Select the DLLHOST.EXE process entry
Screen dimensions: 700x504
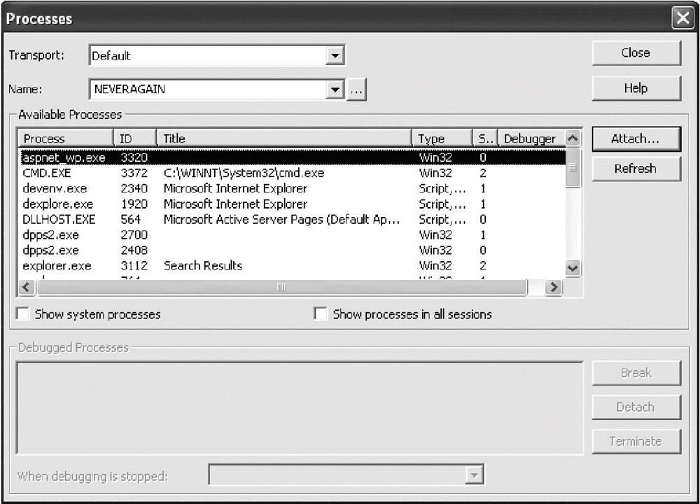tap(59, 219)
